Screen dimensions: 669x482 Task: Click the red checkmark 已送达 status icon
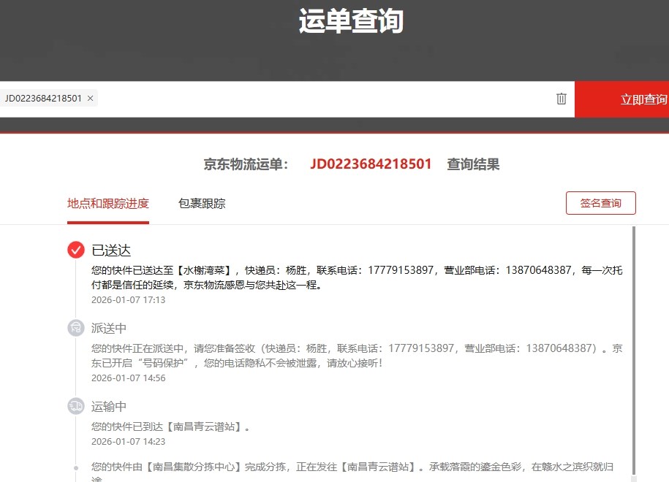tap(76, 250)
